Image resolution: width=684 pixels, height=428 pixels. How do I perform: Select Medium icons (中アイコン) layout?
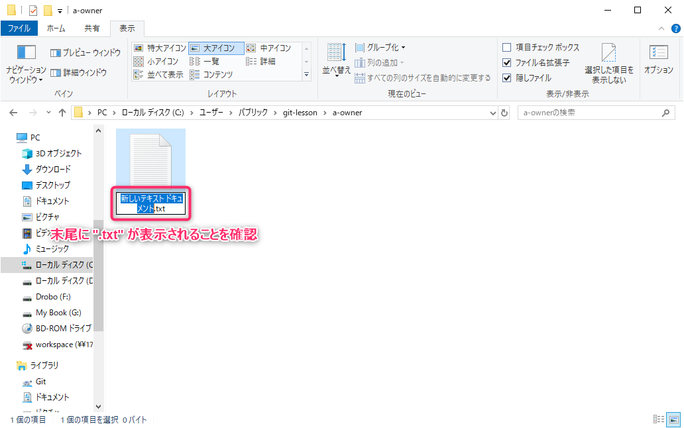(268, 48)
